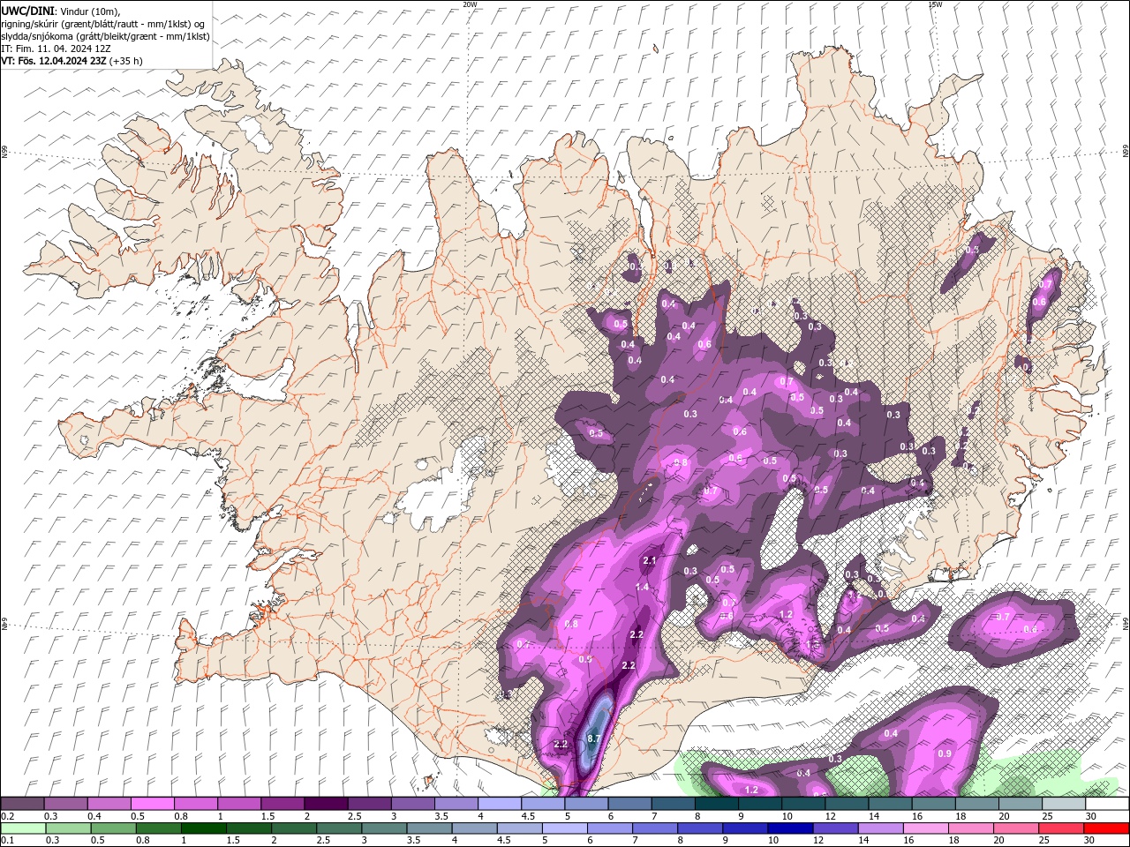Click the snow legend swatch above label 0.5
Image resolution: width=1130 pixels, height=847 pixels.
click(152, 804)
